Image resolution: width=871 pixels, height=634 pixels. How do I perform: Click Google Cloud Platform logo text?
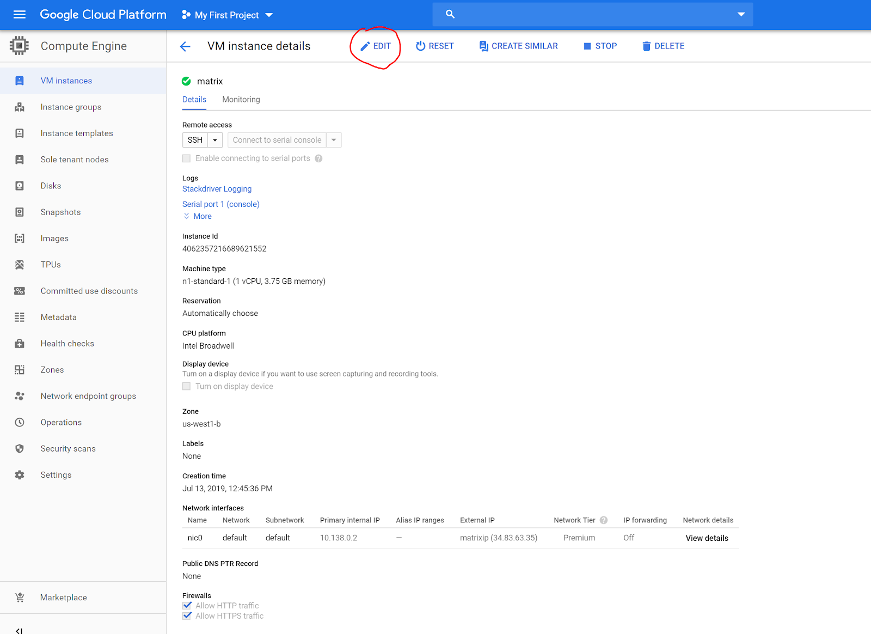pyautogui.click(x=103, y=15)
